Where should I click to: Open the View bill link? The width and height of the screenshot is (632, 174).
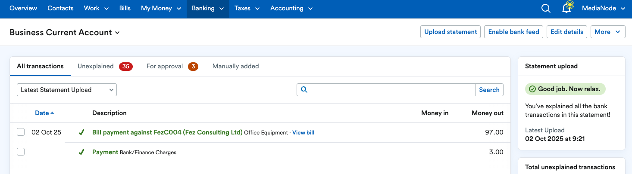tap(303, 133)
